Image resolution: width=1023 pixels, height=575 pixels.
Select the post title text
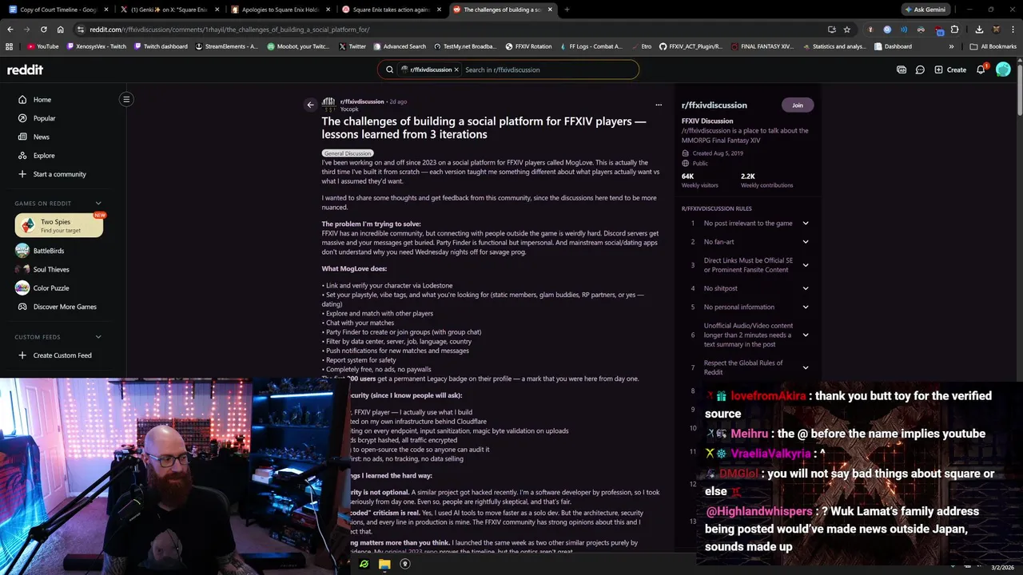484,128
